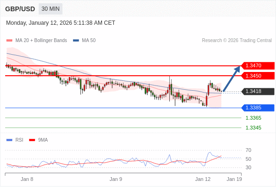
Task: Click the Jan 9 date axis label
Action: [116, 179]
